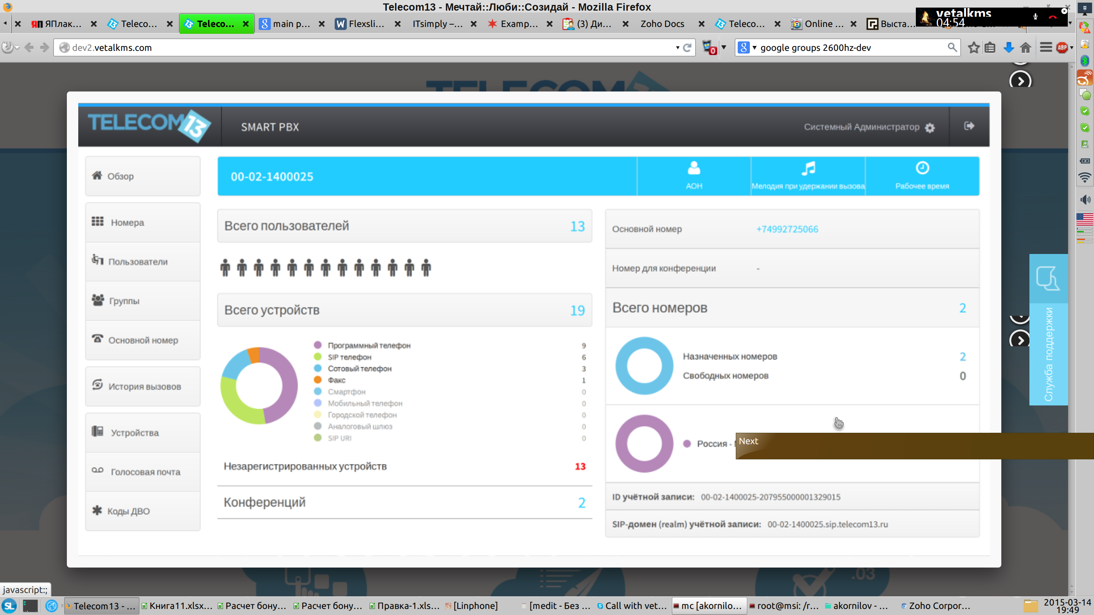Open Рабочее время working hours settings
Image resolution: width=1094 pixels, height=615 pixels.
click(922, 176)
